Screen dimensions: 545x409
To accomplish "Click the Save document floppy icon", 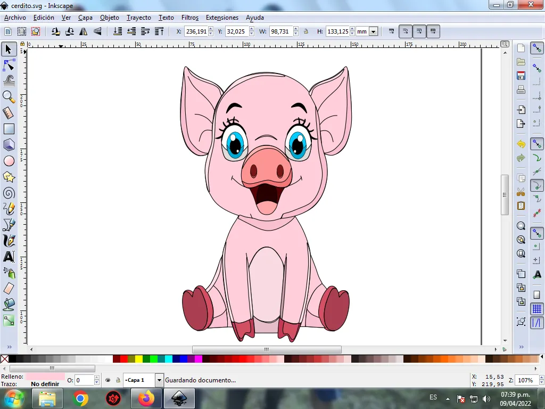I will [x=521, y=76].
